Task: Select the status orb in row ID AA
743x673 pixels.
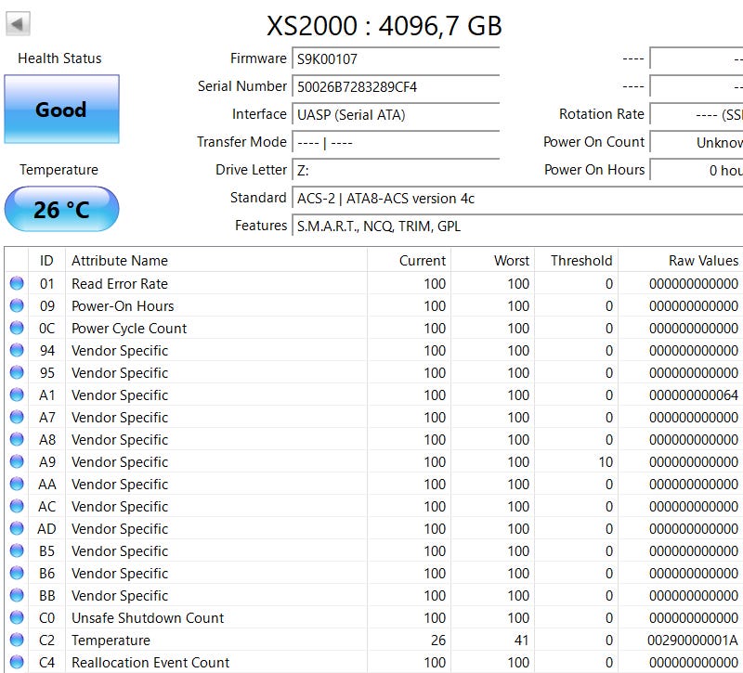Action: tap(17, 484)
